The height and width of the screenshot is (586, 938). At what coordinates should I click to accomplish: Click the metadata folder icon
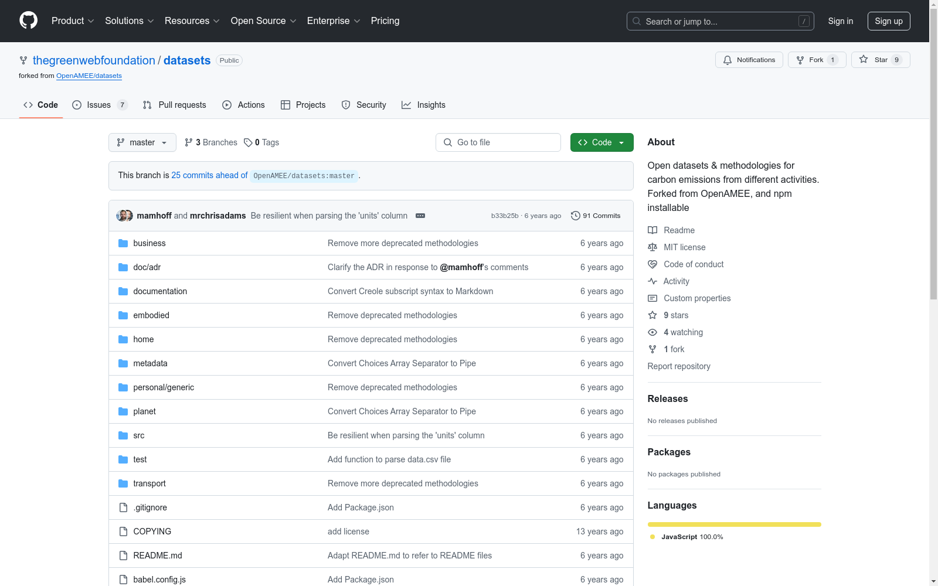(x=123, y=363)
